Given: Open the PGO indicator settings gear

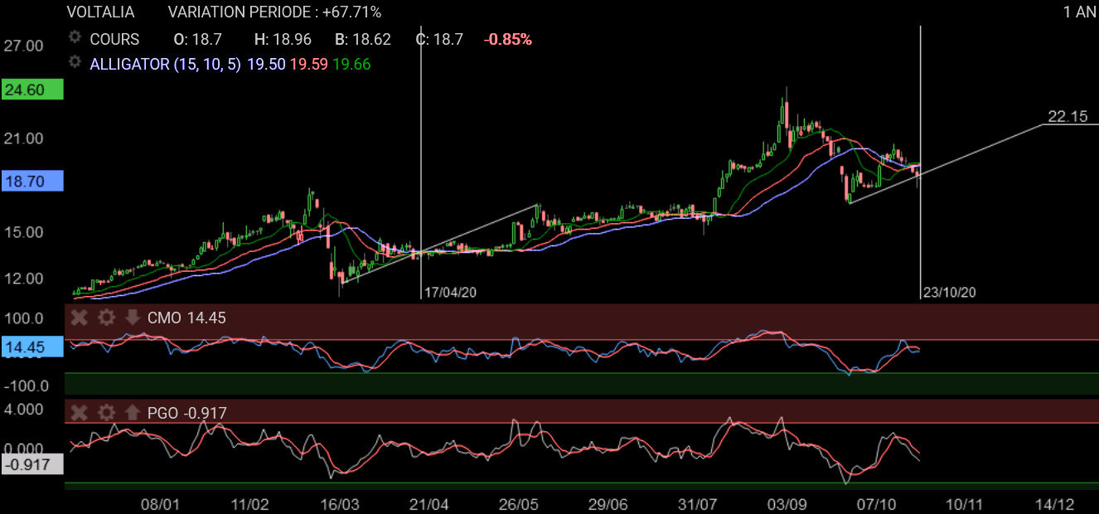Looking at the screenshot, I should pyautogui.click(x=106, y=412).
